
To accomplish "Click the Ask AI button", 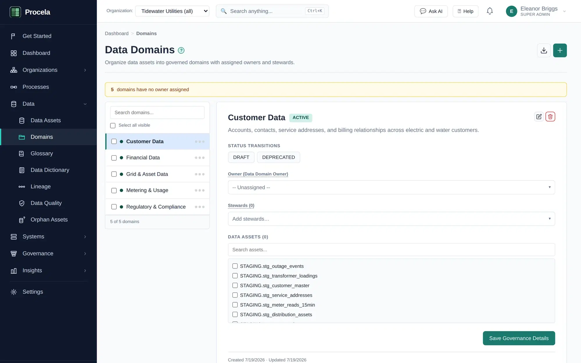I will 431,11.
